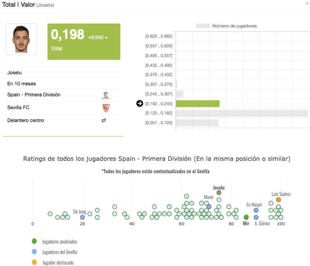Click the Sevilla FC club crest icon
The width and height of the screenshot is (310, 266).
[106, 108]
